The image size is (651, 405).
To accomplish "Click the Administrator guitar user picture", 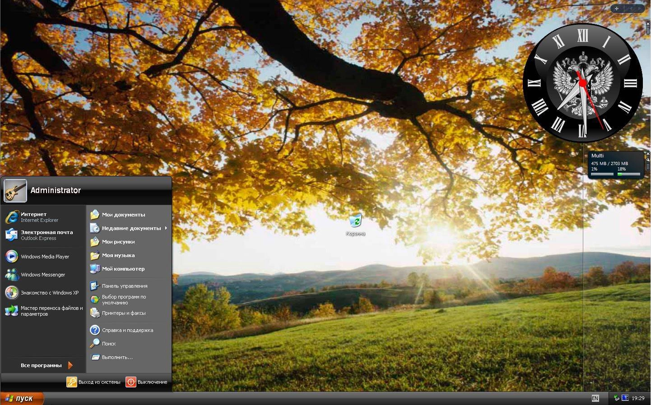I will 15,191.
